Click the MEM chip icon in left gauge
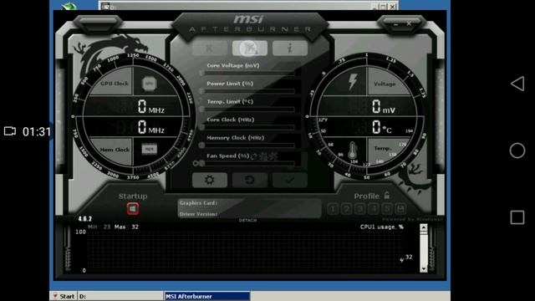535x301 pixels. pyautogui.click(x=149, y=149)
